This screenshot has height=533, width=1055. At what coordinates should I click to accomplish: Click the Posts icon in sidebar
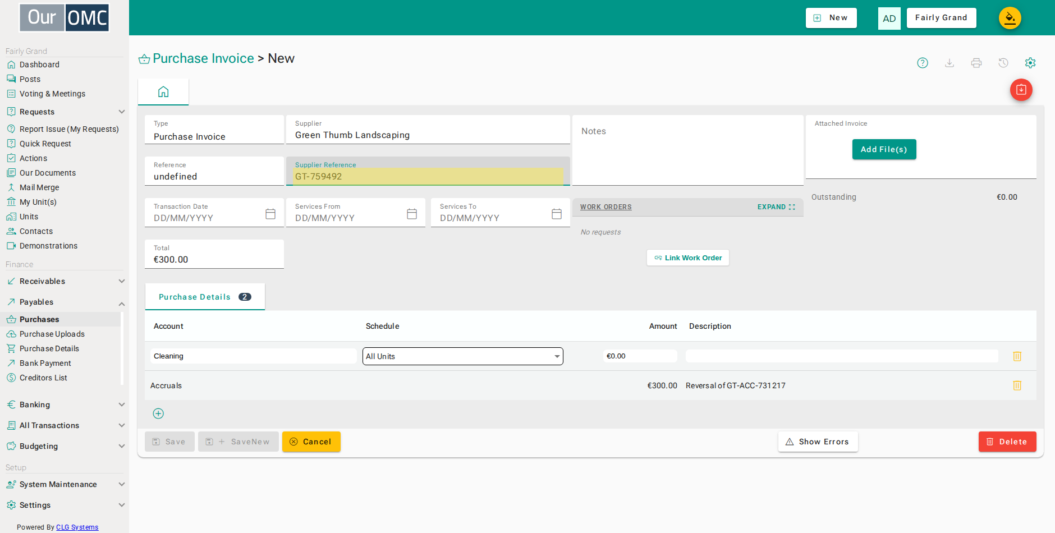[x=11, y=79]
